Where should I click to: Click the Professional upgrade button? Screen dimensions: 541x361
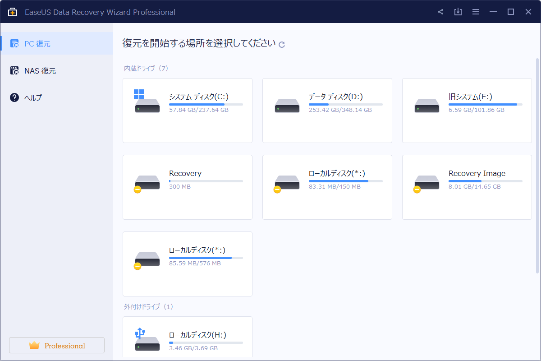57,345
